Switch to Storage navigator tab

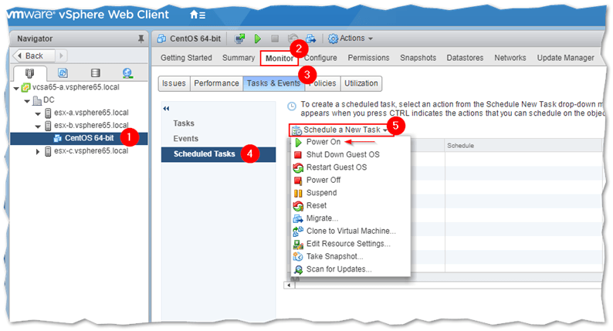(96, 73)
